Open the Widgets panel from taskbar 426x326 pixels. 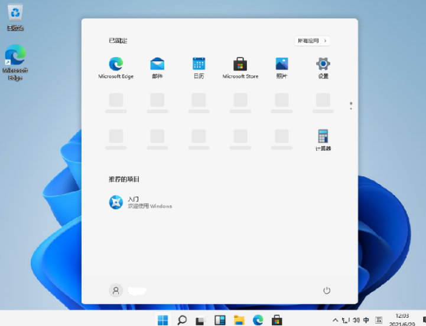220,320
